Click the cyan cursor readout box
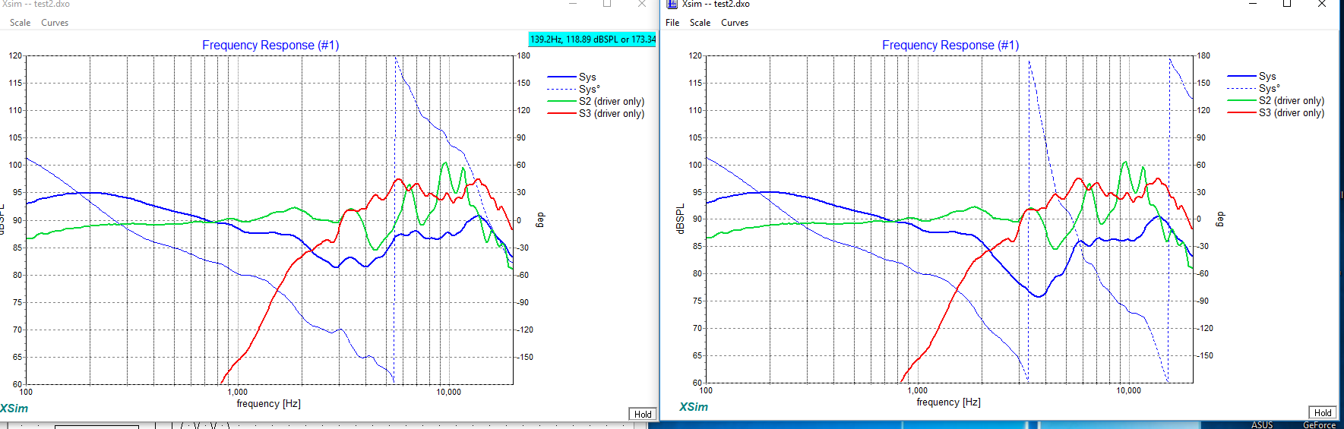 point(592,39)
